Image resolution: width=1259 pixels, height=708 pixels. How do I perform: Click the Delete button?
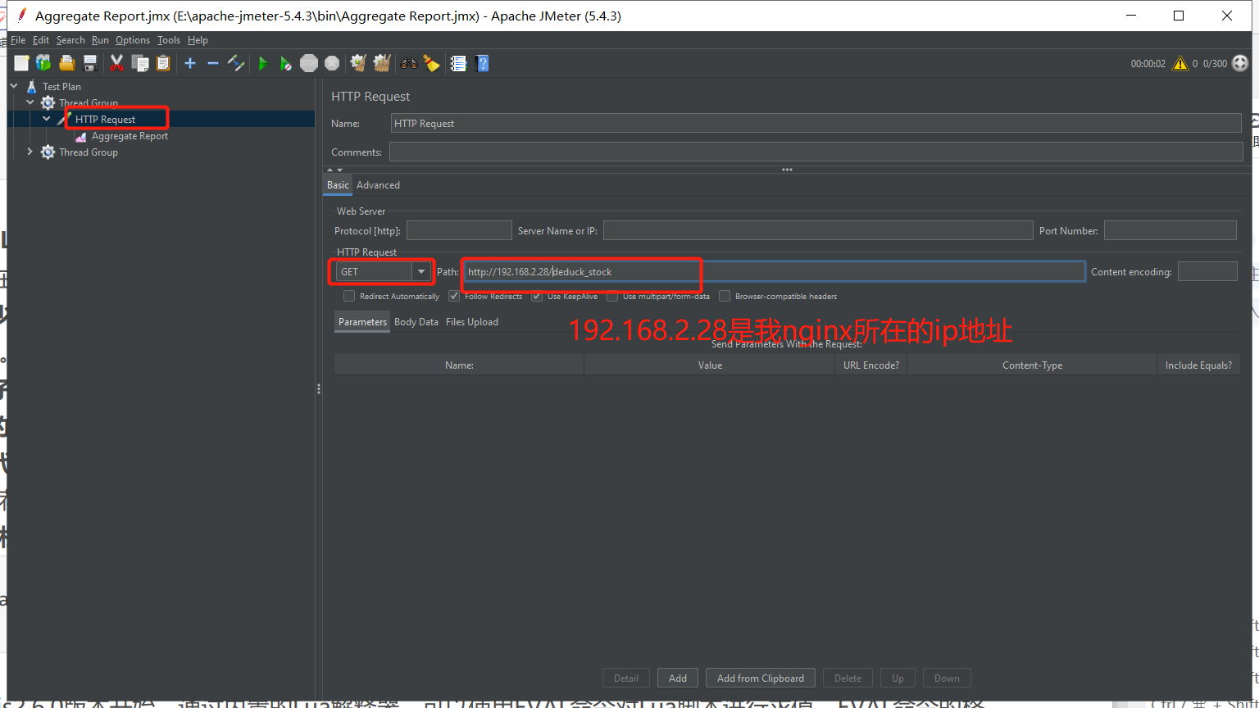pyautogui.click(x=848, y=678)
